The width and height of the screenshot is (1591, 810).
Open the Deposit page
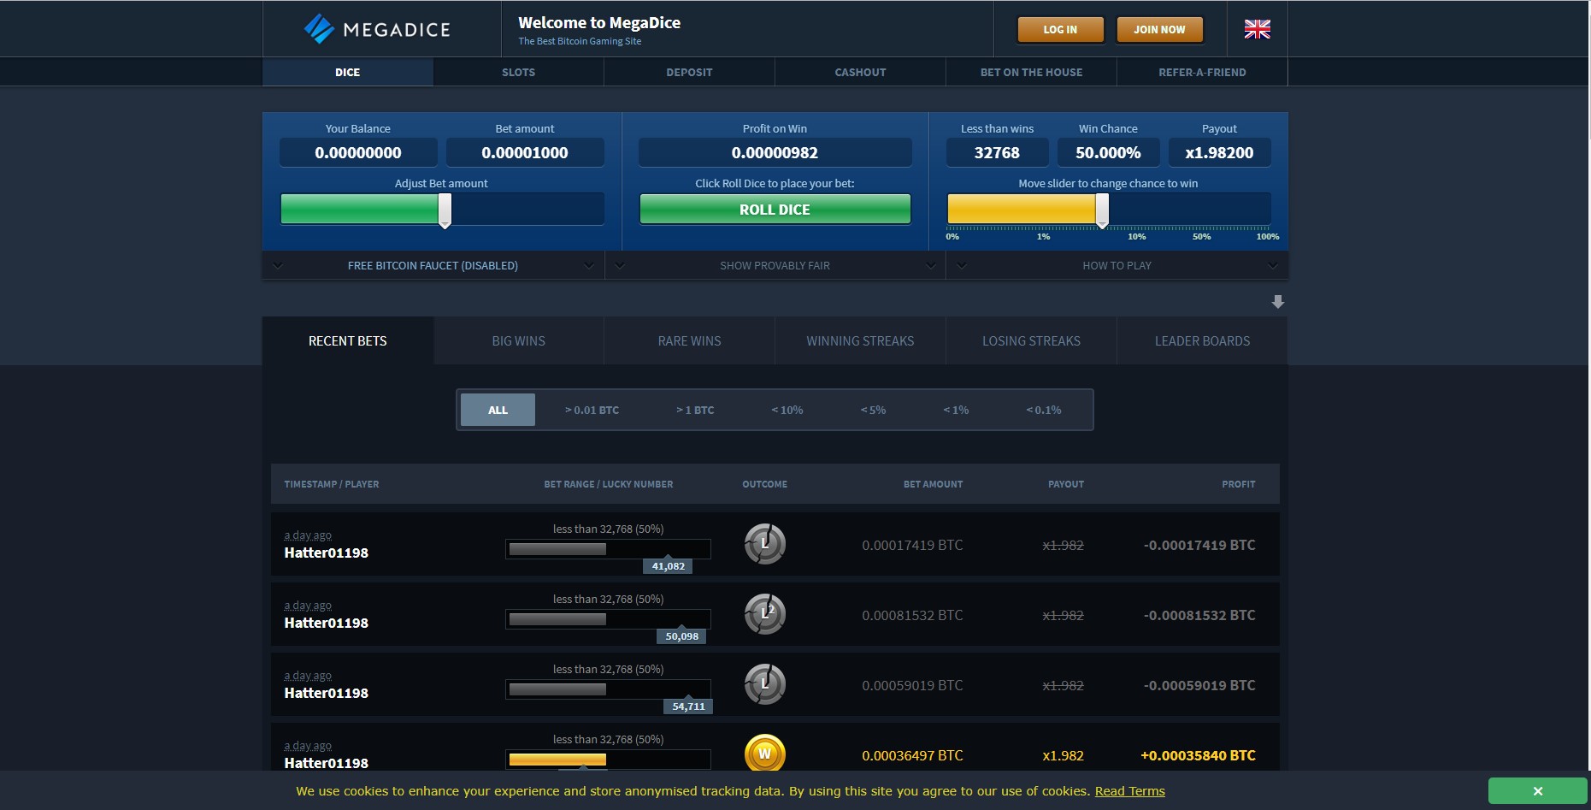click(x=689, y=73)
